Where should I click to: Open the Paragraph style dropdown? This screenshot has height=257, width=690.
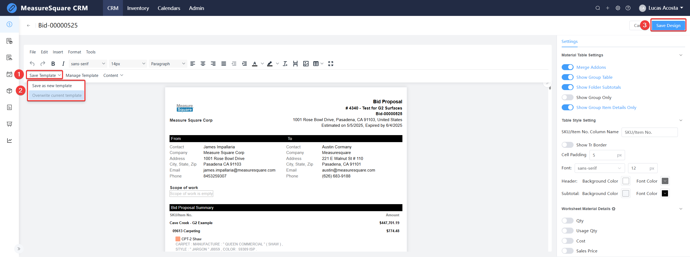168,64
